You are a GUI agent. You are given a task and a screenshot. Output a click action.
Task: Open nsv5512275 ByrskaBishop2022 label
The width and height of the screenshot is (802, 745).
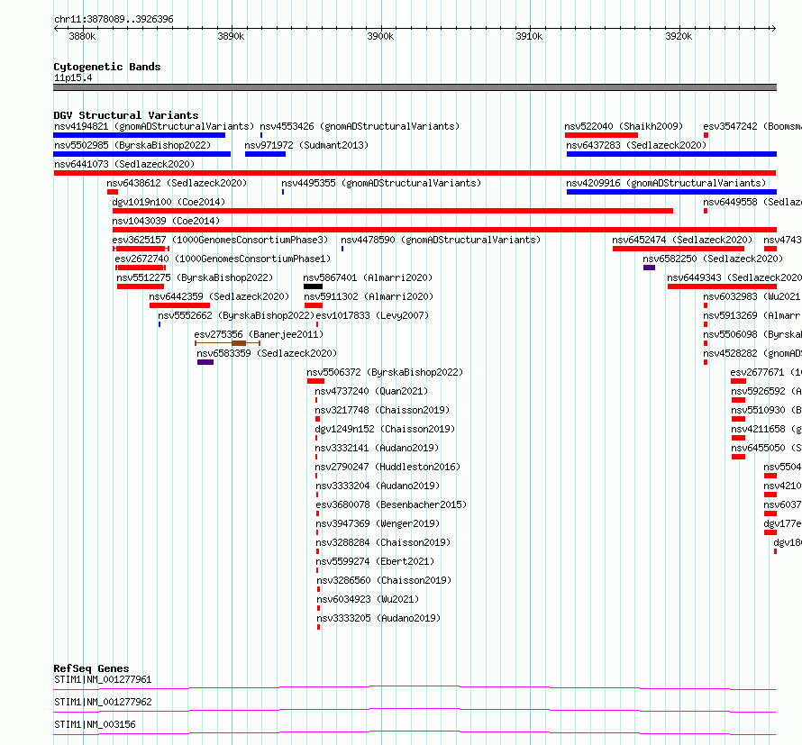(195, 277)
